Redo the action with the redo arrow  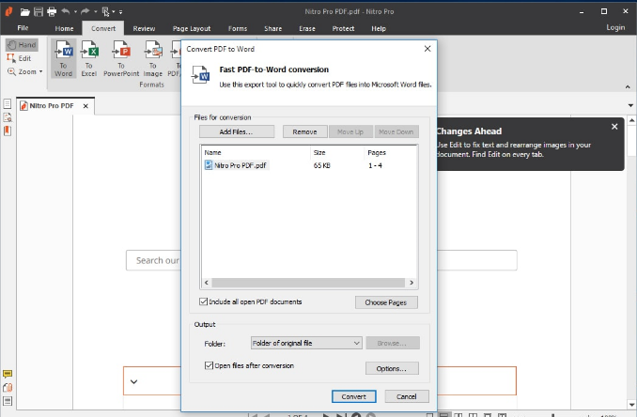click(x=85, y=12)
